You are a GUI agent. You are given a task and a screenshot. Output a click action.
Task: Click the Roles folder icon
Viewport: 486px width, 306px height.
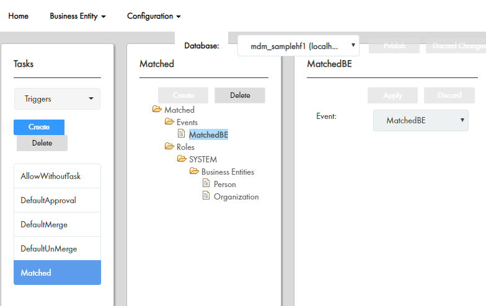tap(170, 146)
